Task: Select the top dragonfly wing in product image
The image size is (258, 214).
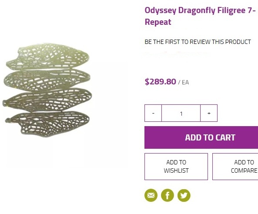Action: pos(48,57)
